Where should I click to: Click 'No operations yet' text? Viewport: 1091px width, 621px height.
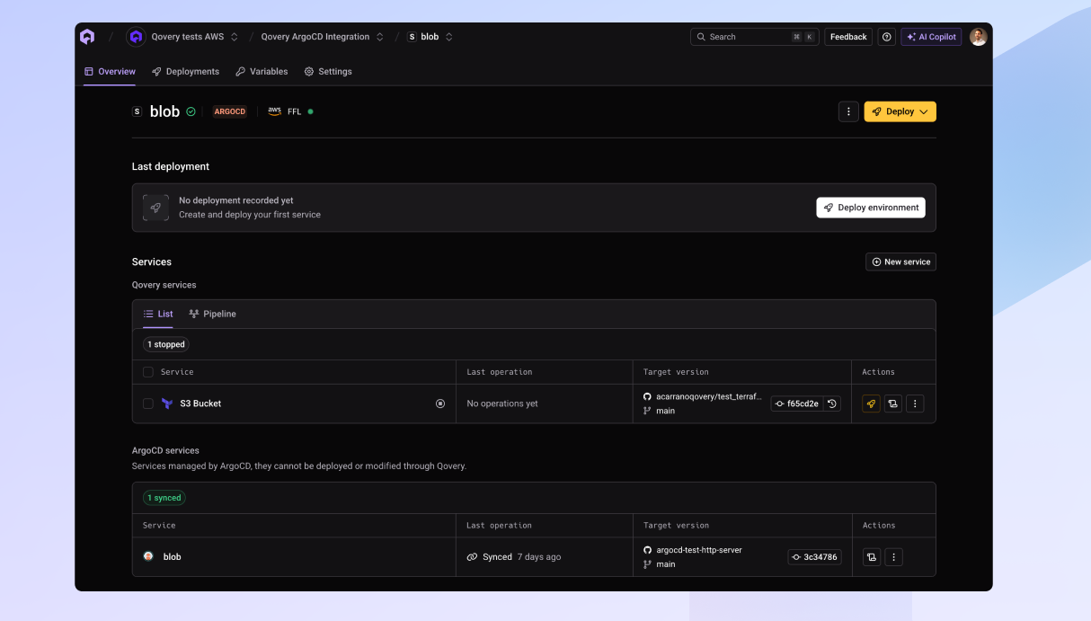pyautogui.click(x=502, y=404)
